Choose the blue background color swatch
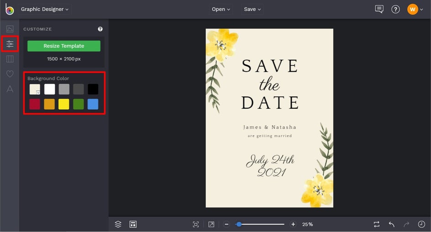This screenshot has width=431, height=232. (x=93, y=104)
